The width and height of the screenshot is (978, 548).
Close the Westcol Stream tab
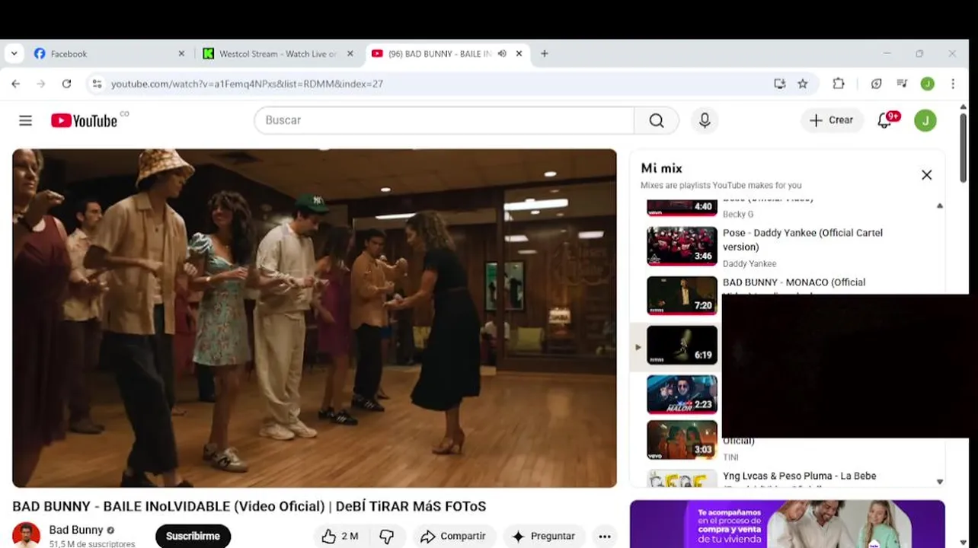[x=350, y=54]
